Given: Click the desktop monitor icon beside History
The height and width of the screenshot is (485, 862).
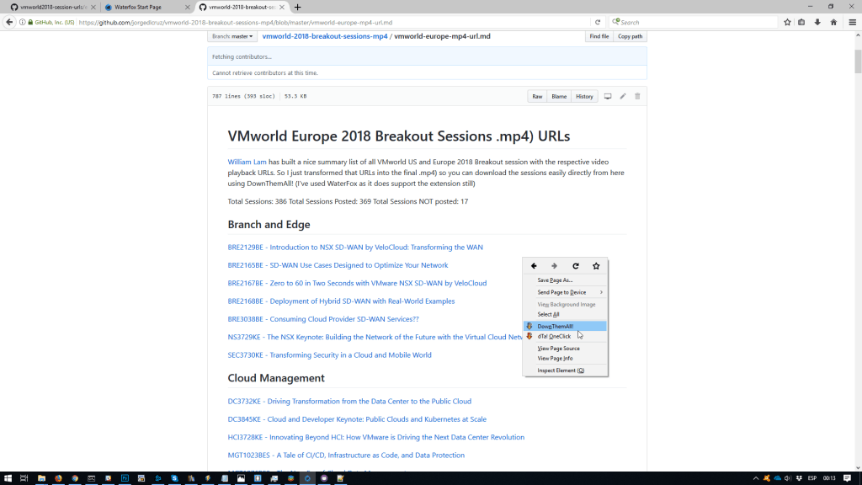Looking at the screenshot, I should click(608, 97).
